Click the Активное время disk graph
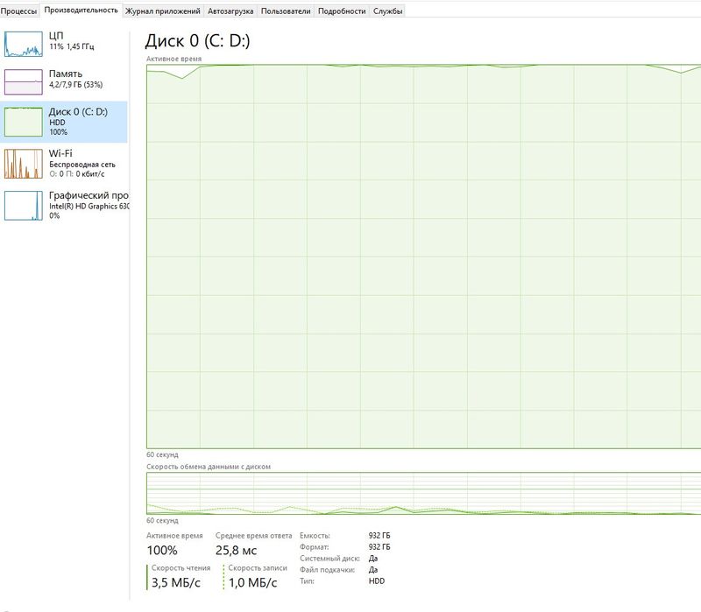This screenshot has width=701, height=612. (x=423, y=257)
